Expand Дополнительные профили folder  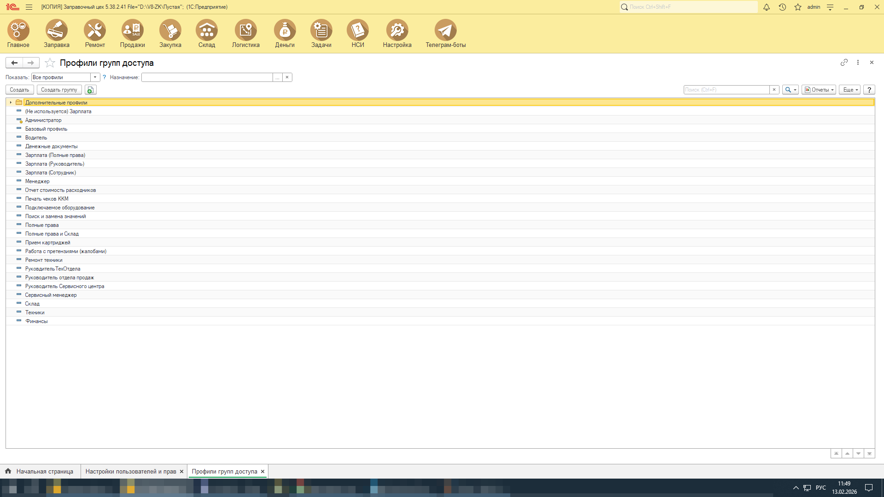pos(11,103)
